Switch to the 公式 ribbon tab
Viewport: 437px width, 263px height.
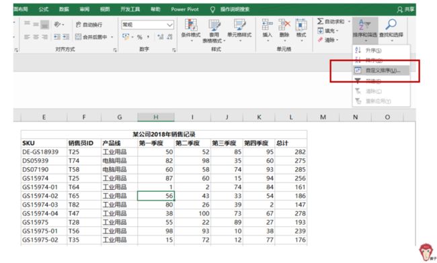coord(44,9)
